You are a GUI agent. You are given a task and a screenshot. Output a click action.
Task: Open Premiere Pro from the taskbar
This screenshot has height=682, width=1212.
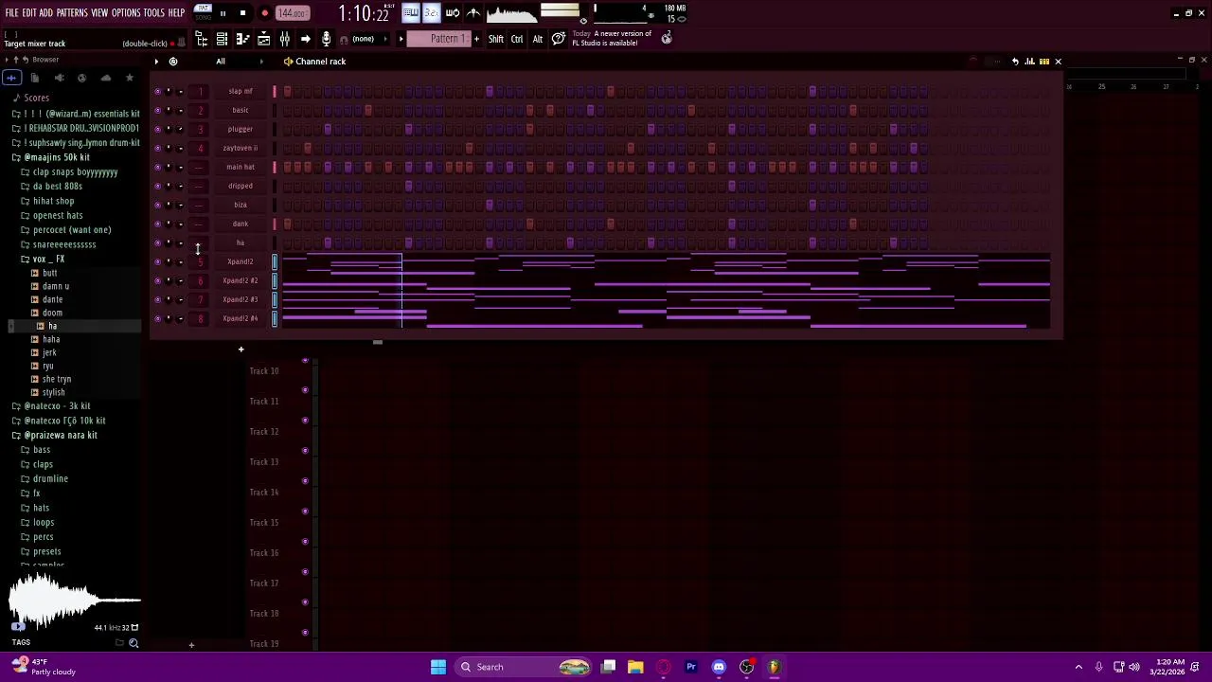691,667
